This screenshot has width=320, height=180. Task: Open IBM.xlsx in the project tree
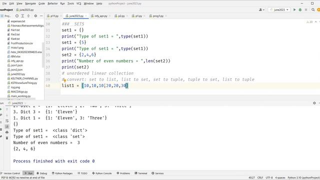(15, 56)
